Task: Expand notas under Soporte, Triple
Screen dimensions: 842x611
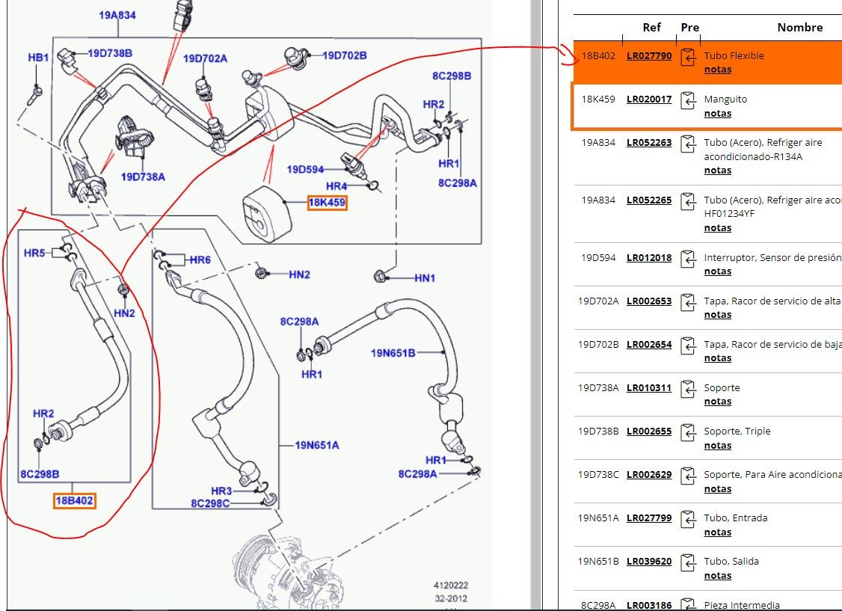Action: pos(717,446)
